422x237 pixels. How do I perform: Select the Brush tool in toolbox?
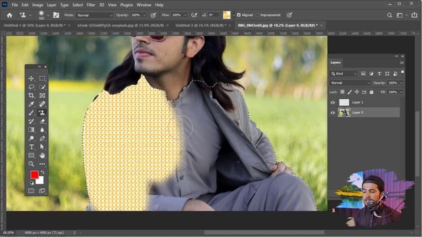coord(31,113)
